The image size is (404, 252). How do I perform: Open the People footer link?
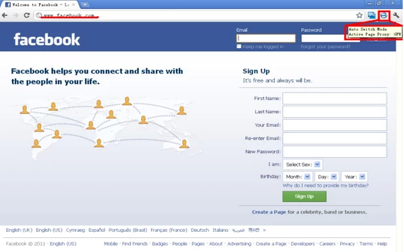coord(180,244)
